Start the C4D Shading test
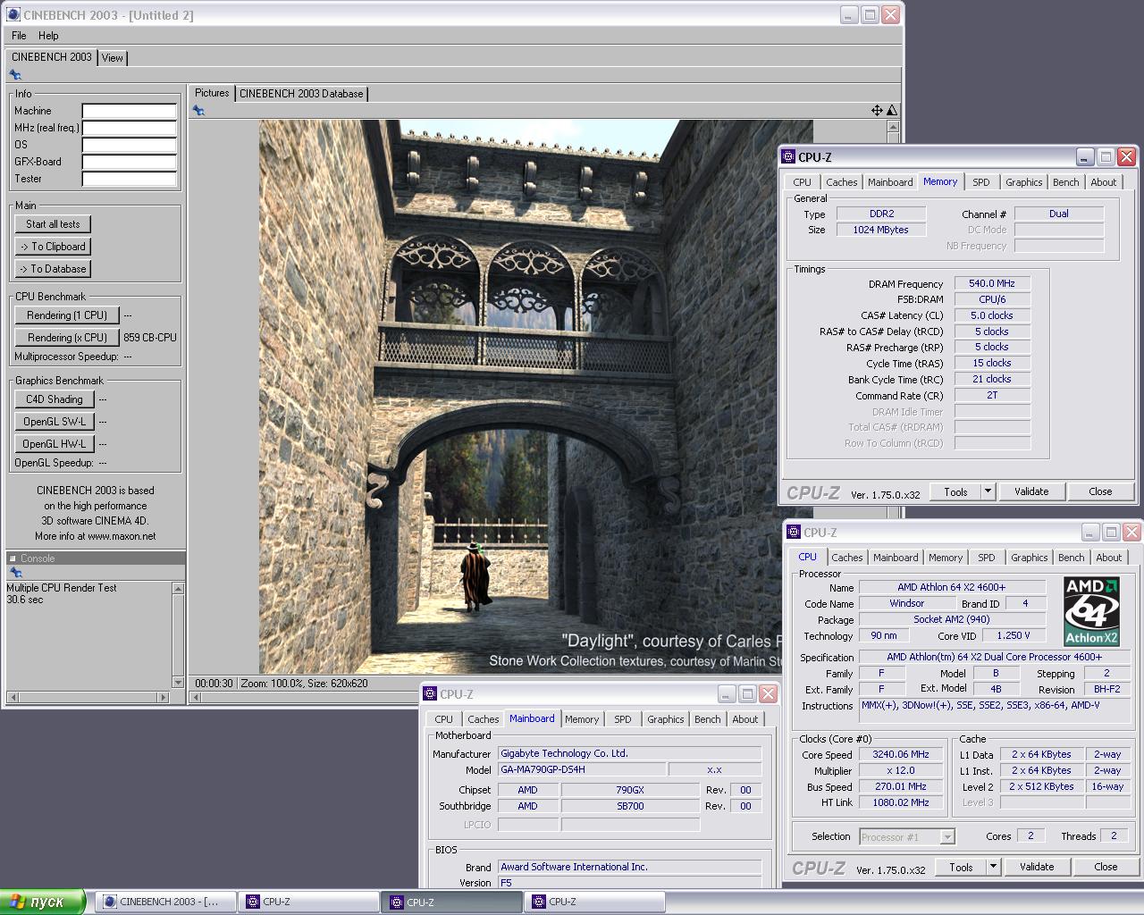The width and height of the screenshot is (1144, 915). point(55,399)
